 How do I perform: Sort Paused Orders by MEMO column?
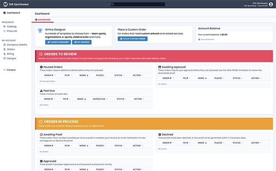click(84, 75)
